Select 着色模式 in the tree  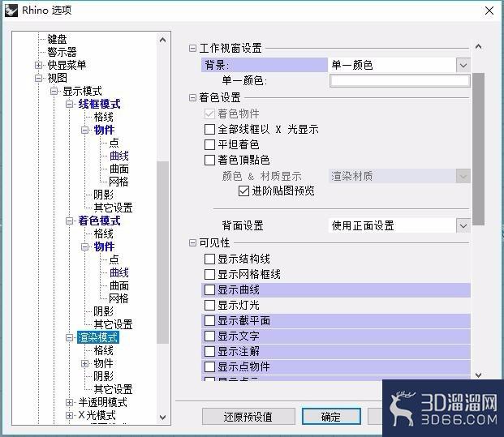coord(99,221)
